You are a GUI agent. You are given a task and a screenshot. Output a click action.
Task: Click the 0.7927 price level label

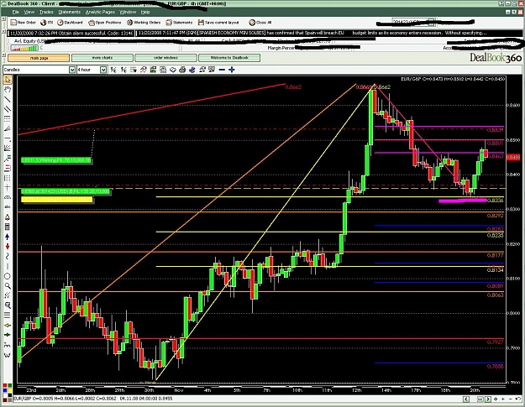(495, 342)
